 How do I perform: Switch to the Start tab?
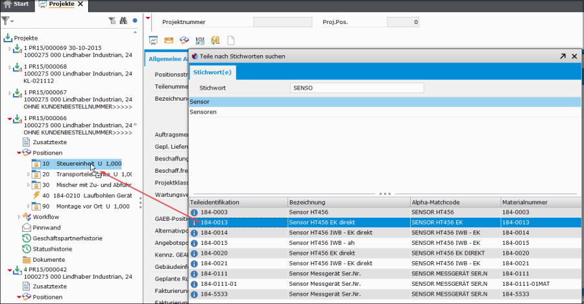[16, 4]
